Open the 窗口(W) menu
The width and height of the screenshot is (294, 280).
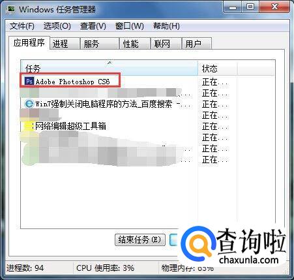pyautogui.click(x=129, y=26)
